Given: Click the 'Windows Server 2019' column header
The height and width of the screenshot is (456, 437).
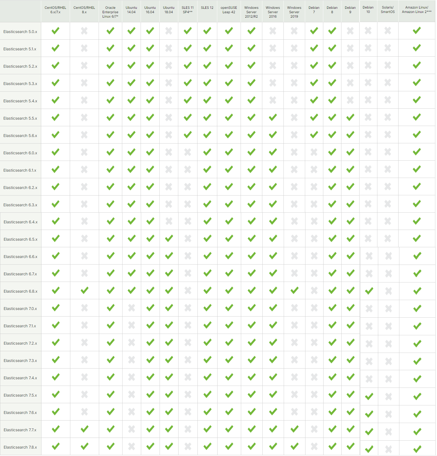Looking at the screenshot, I should pyautogui.click(x=294, y=12).
